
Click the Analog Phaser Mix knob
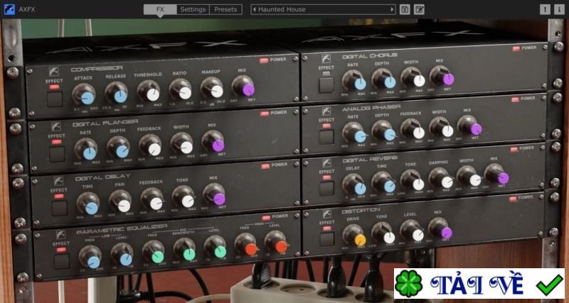point(469,126)
